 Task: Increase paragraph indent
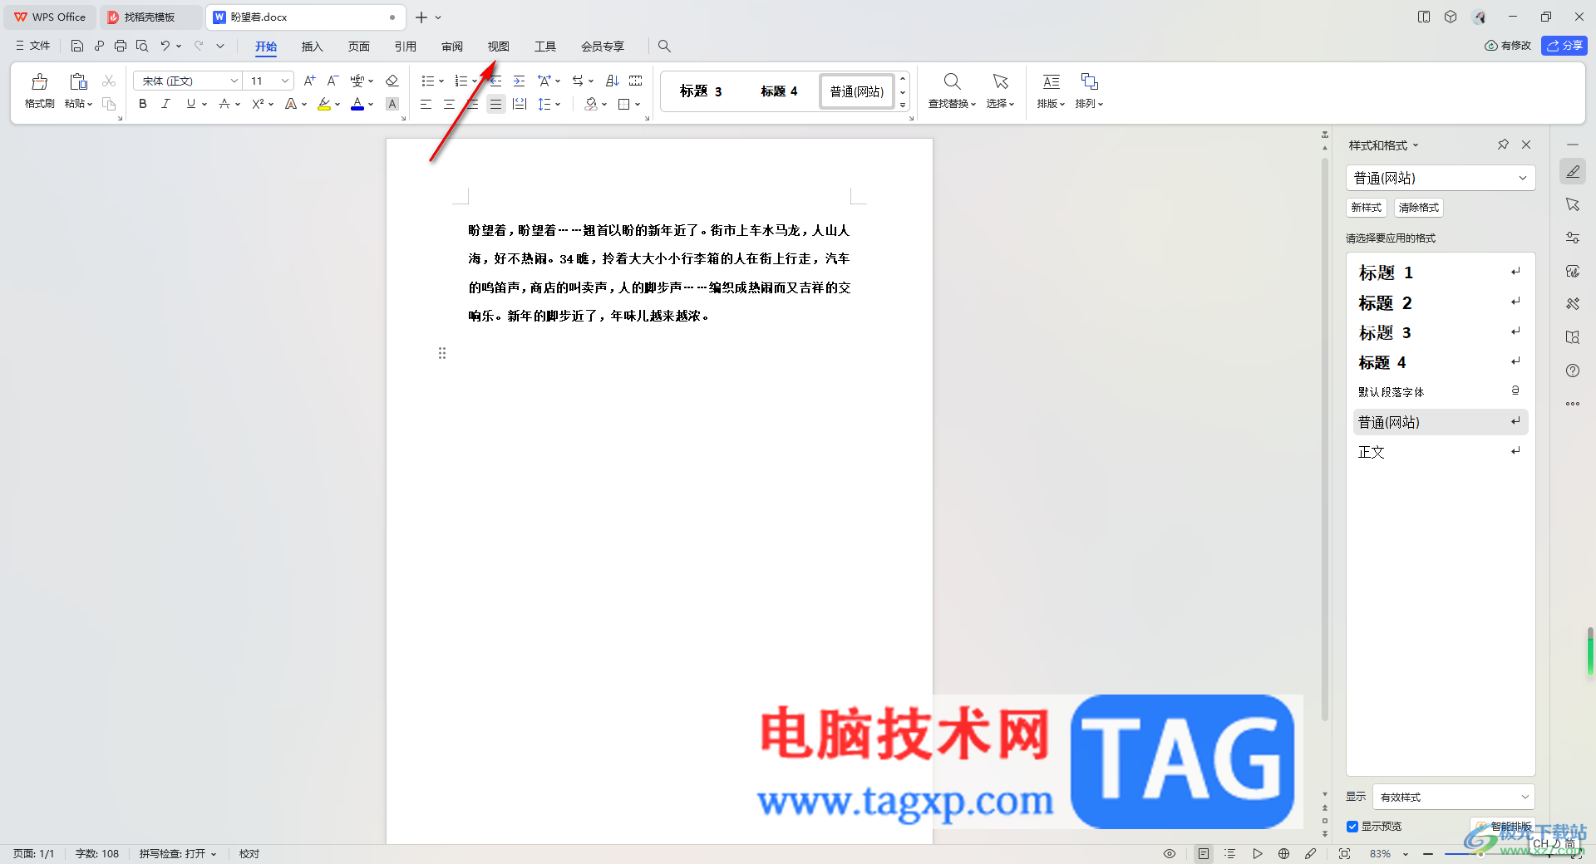coord(520,81)
